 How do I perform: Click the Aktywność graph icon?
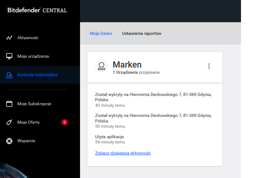pyautogui.click(x=9, y=38)
